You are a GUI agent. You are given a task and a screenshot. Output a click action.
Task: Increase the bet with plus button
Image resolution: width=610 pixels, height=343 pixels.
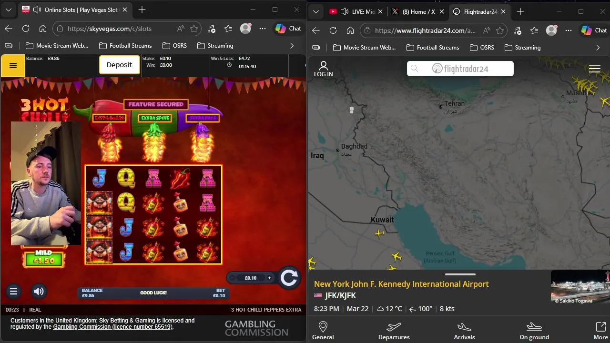click(269, 278)
